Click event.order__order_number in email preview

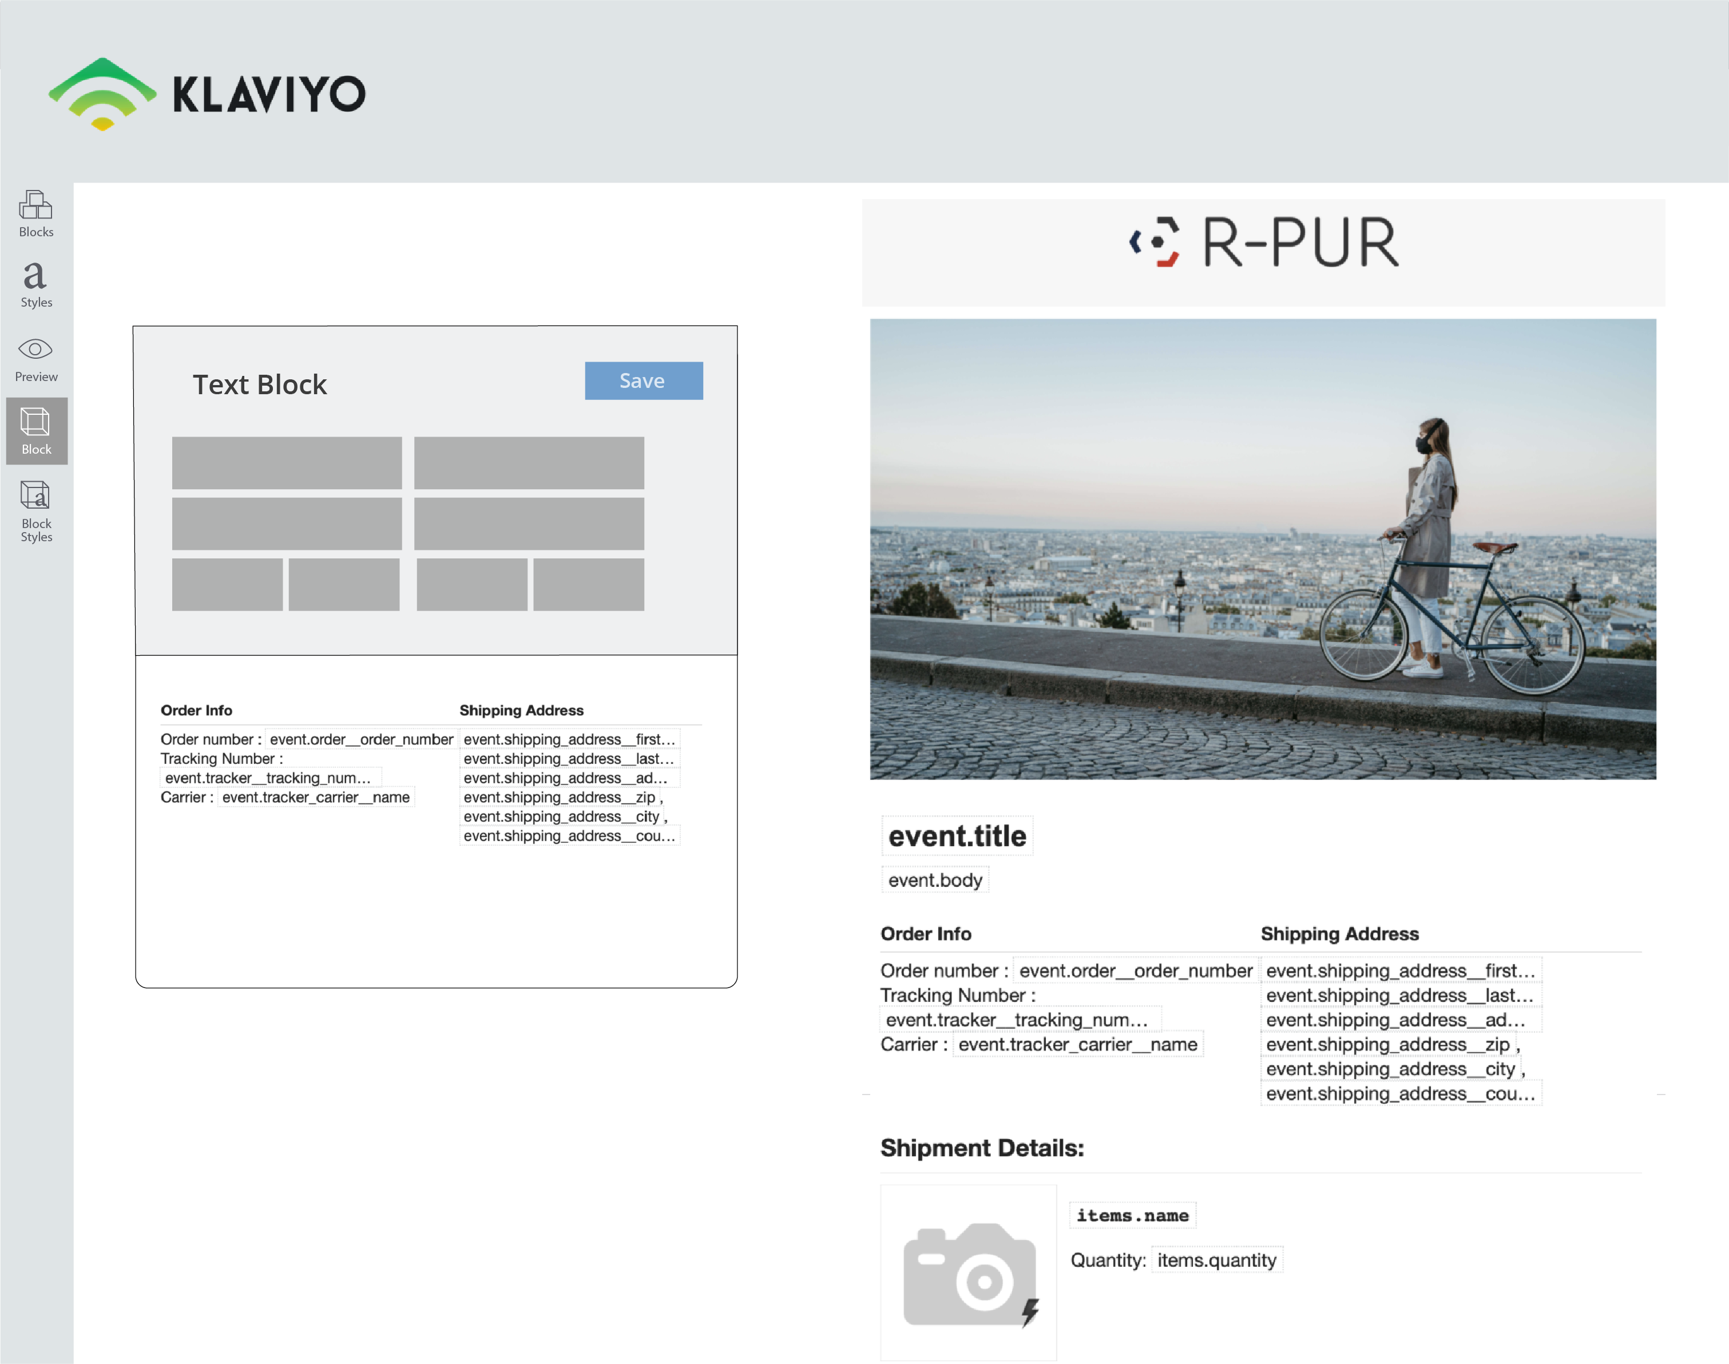click(1136, 971)
